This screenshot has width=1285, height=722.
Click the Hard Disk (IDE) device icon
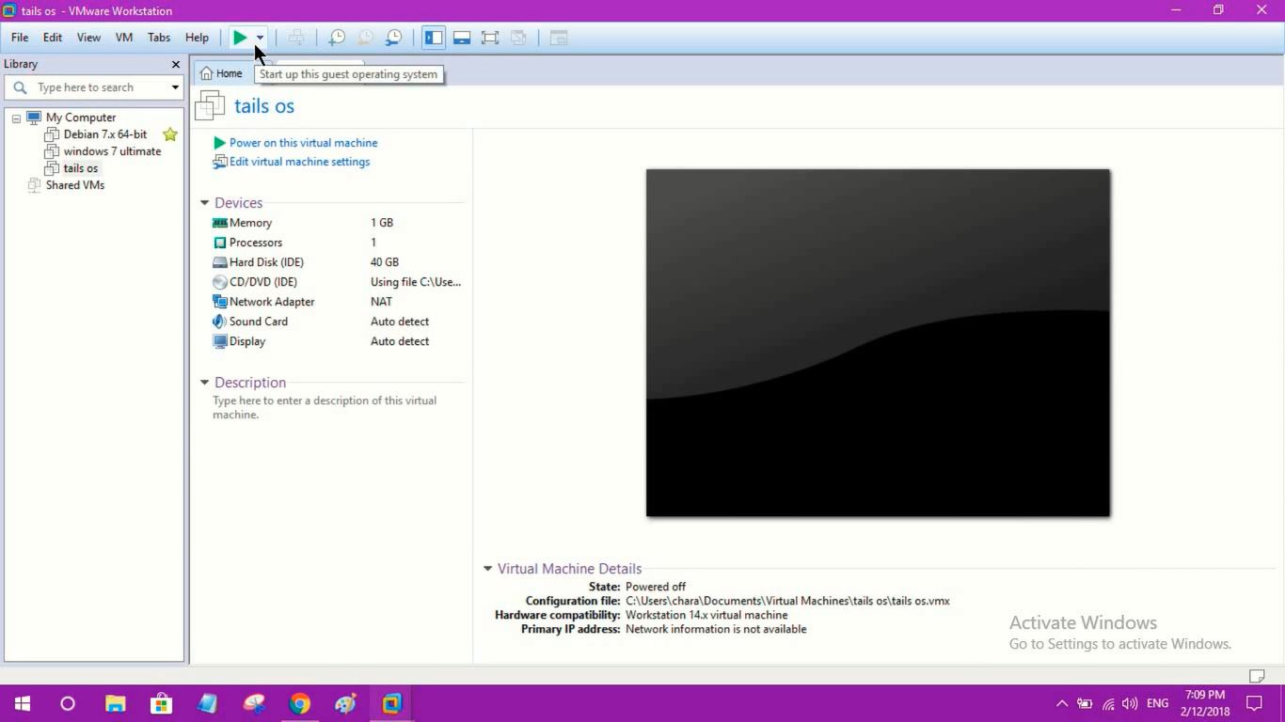click(220, 261)
